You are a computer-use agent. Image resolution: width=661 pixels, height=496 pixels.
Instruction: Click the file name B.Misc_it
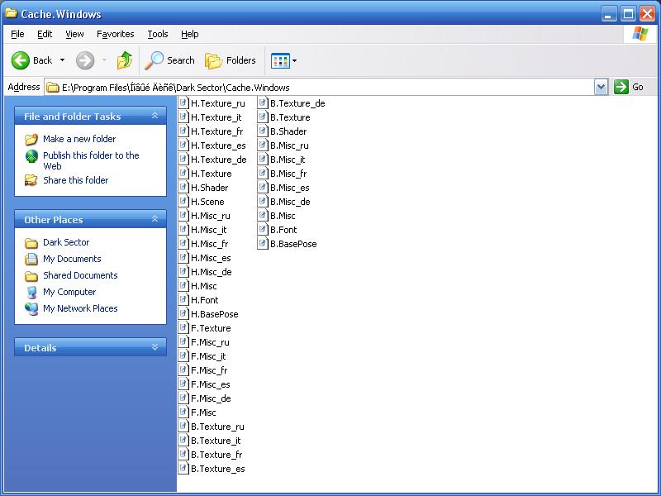coord(288,160)
